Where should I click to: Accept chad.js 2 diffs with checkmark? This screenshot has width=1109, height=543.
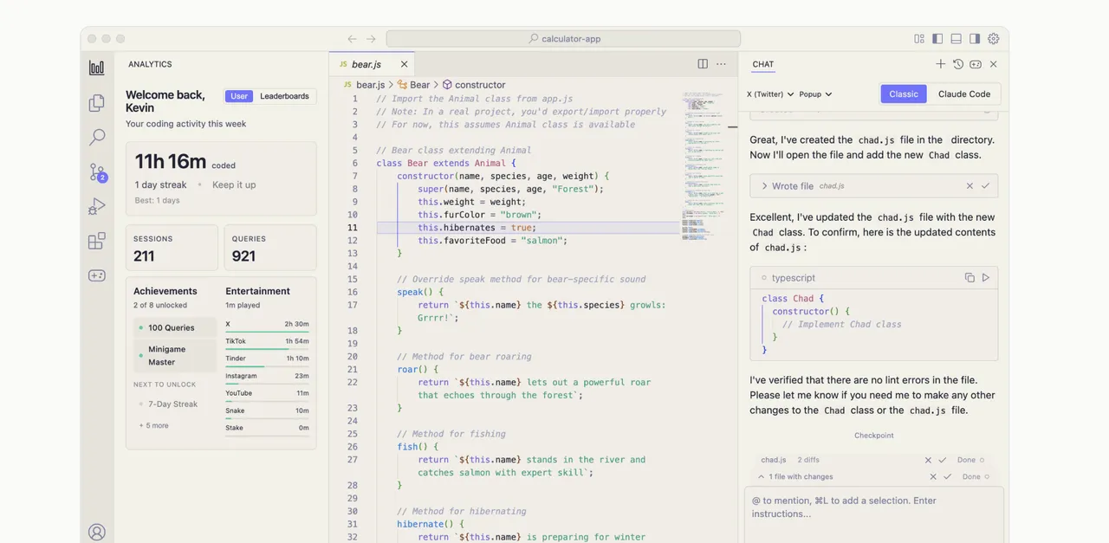pos(942,460)
